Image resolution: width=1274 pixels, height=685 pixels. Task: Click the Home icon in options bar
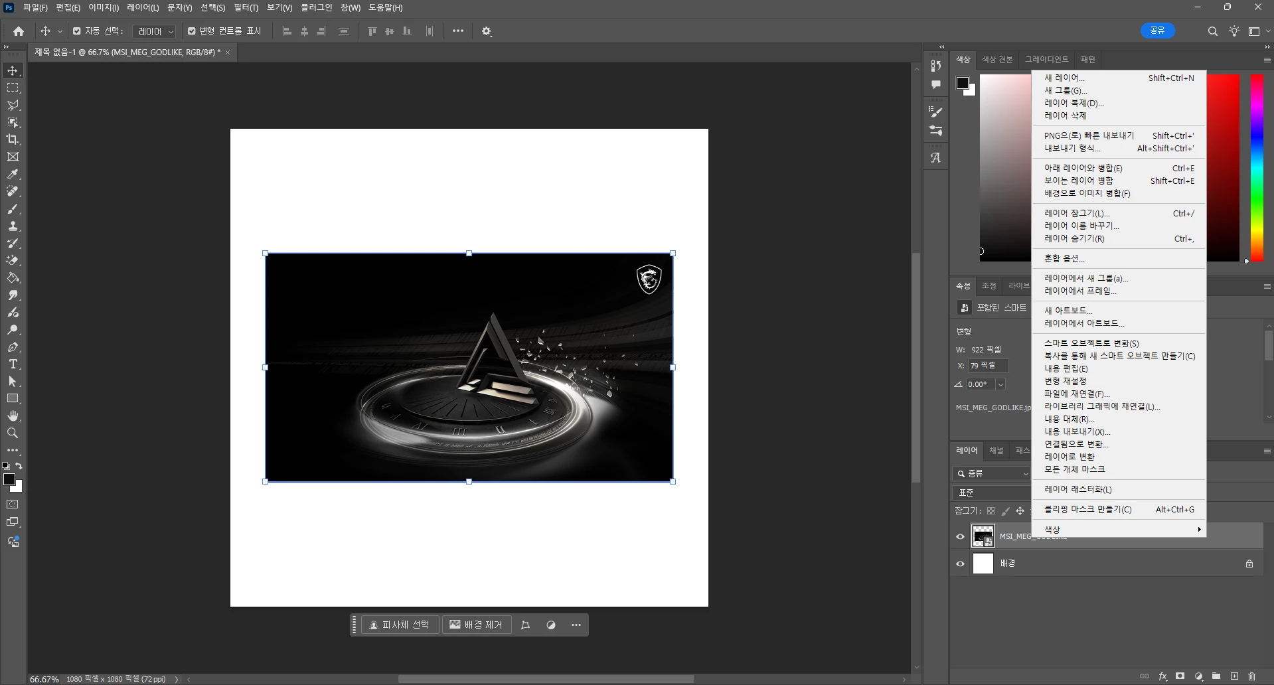tap(19, 31)
